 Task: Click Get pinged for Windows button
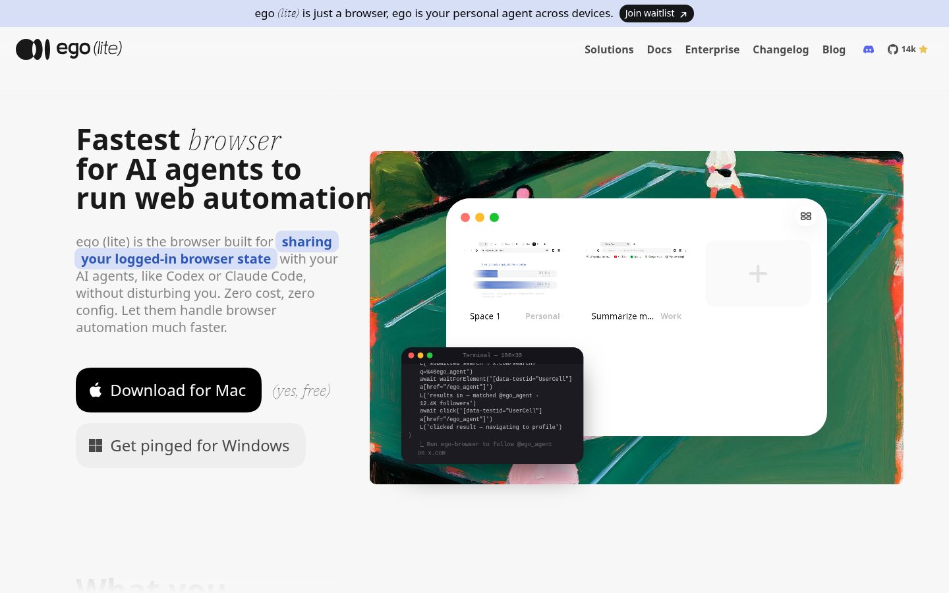(190, 445)
